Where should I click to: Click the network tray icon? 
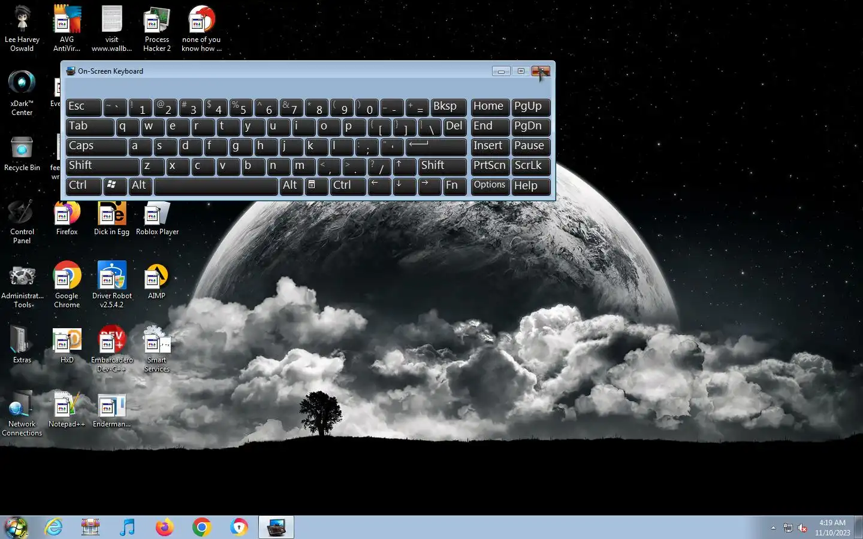[x=787, y=528]
